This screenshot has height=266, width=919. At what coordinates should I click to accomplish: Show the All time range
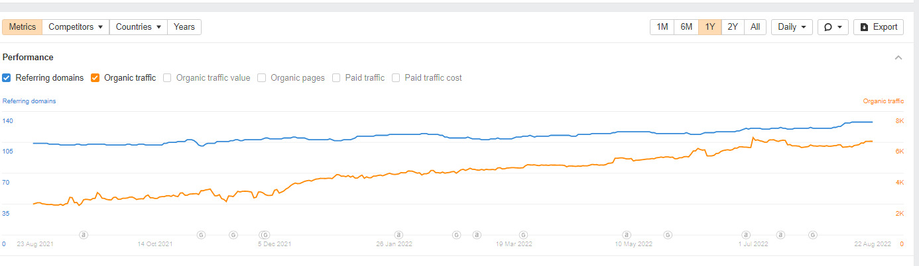(755, 27)
